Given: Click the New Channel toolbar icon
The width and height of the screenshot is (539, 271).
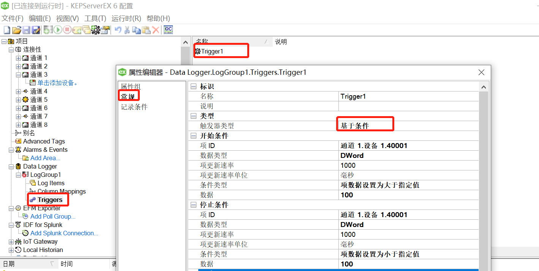Looking at the screenshot, I should 48,30.
